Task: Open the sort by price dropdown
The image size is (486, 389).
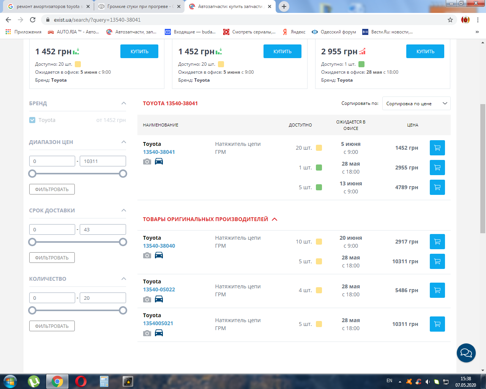Action: pyautogui.click(x=416, y=103)
